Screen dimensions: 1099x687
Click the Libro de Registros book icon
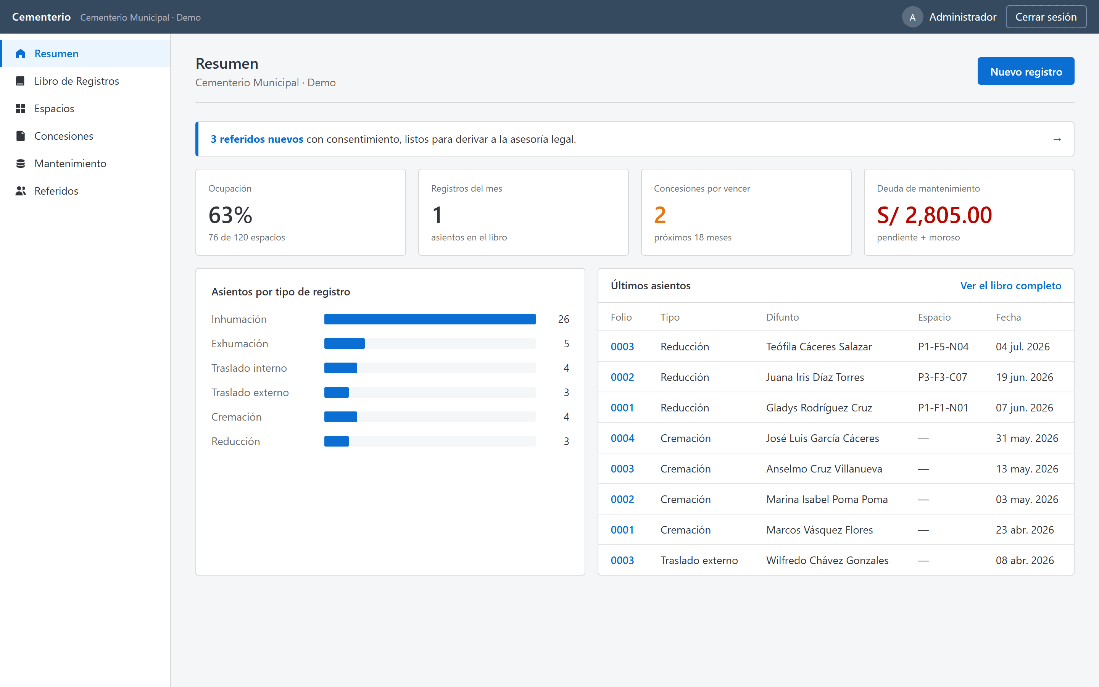pyautogui.click(x=21, y=81)
